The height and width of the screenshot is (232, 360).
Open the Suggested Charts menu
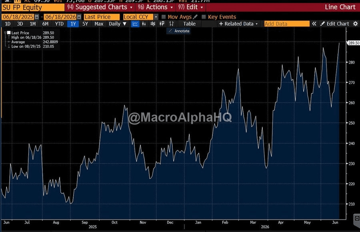(100, 7)
